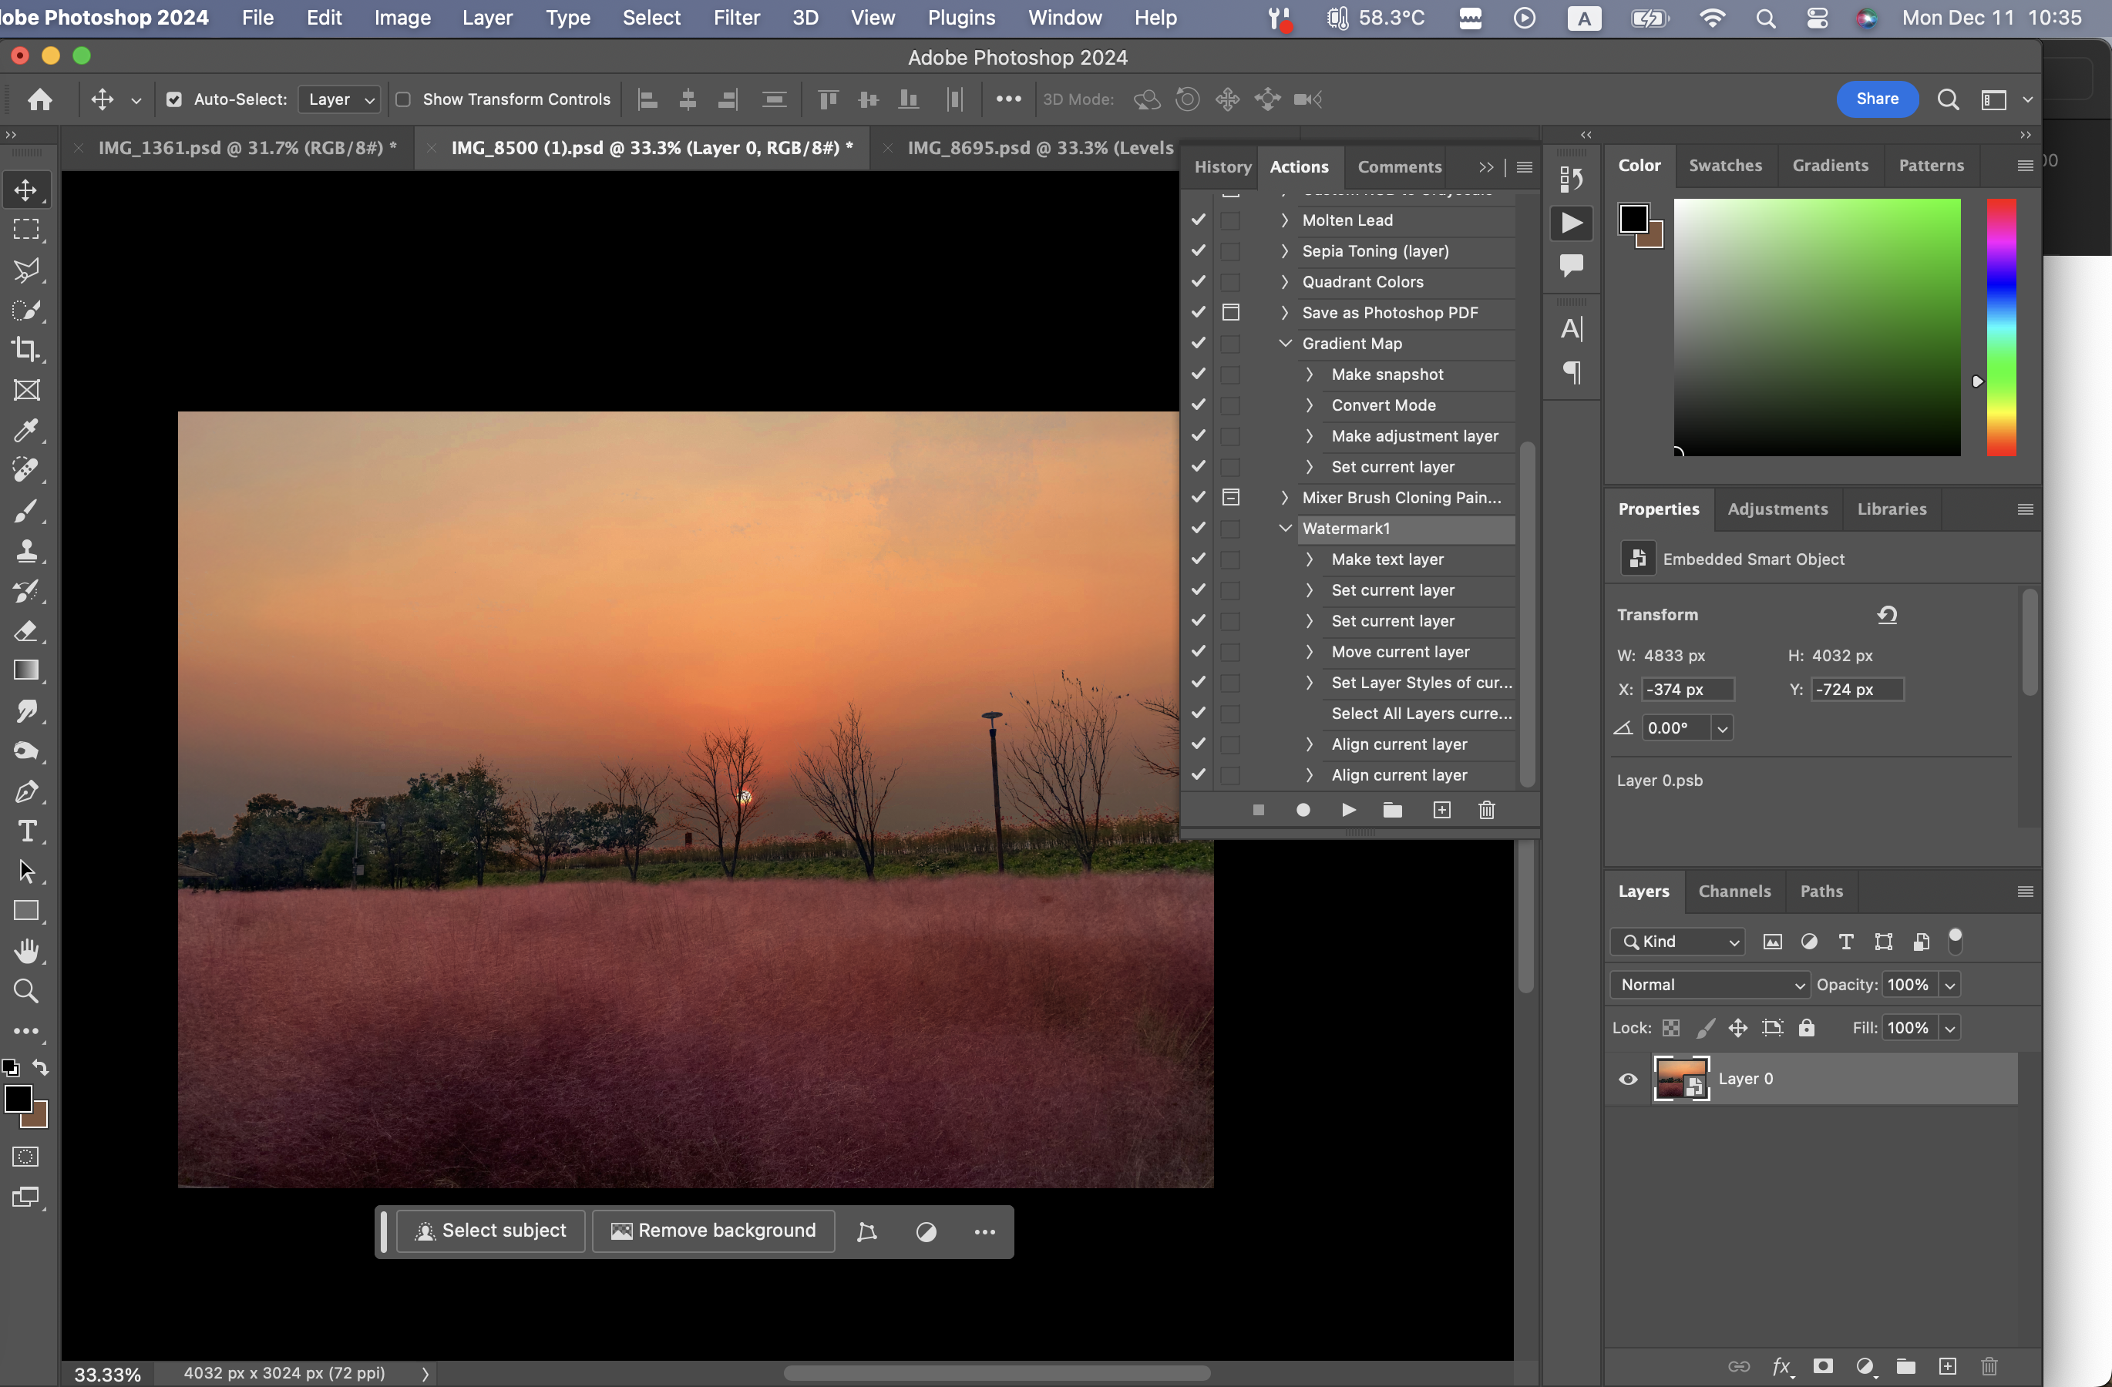The height and width of the screenshot is (1387, 2112).
Task: Add layer mask icon in Layers panel
Action: pos(1823,1365)
